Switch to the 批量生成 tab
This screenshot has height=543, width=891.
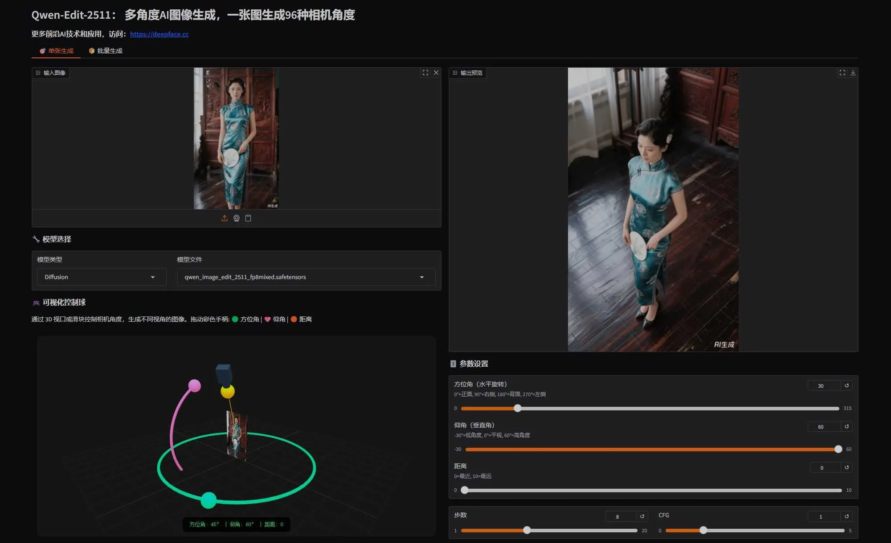pos(105,51)
